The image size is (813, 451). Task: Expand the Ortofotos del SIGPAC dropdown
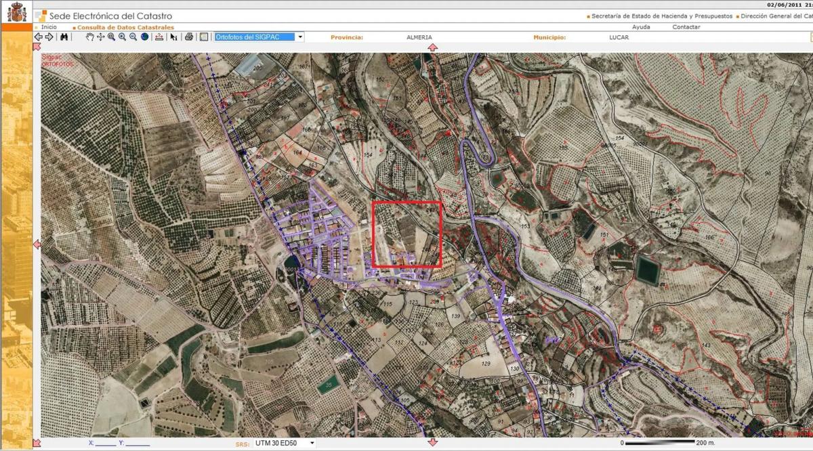pyautogui.click(x=299, y=37)
